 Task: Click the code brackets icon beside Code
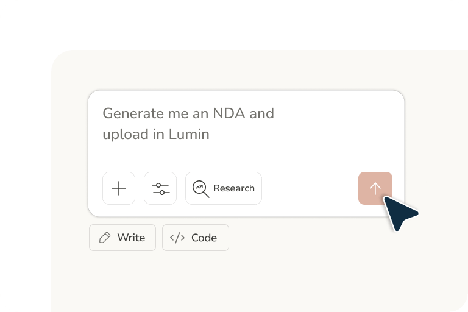coord(177,238)
